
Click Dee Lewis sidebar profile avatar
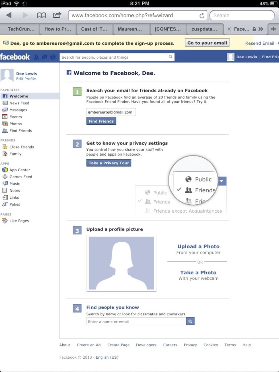tap(7, 75)
